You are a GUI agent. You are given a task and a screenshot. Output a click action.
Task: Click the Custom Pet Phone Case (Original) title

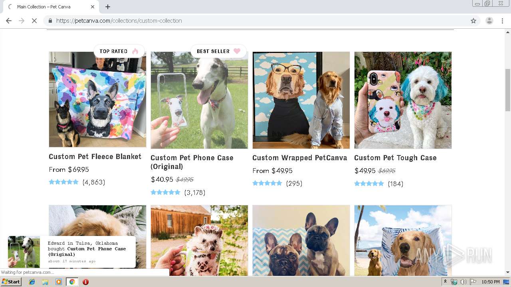tap(192, 162)
